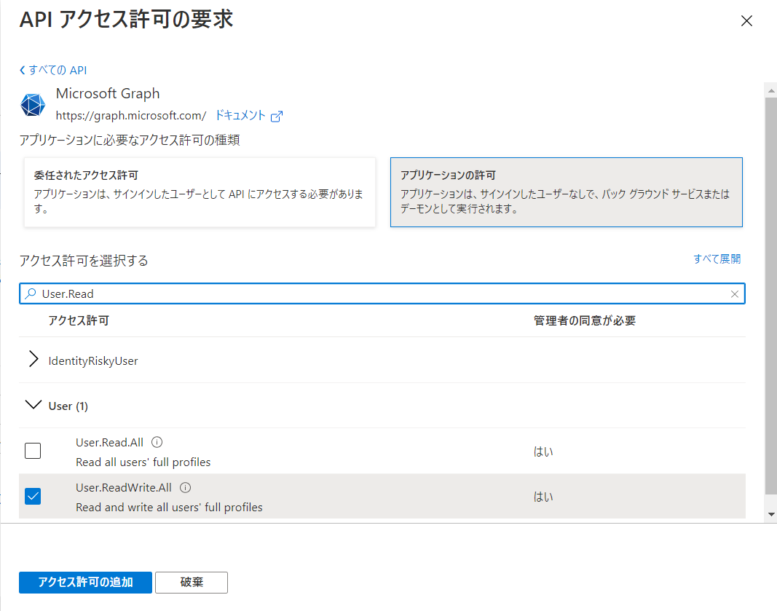The height and width of the screenshot is (611, 777).
Task: Click すべて展開 link
Action: click(x=717, y=259)
